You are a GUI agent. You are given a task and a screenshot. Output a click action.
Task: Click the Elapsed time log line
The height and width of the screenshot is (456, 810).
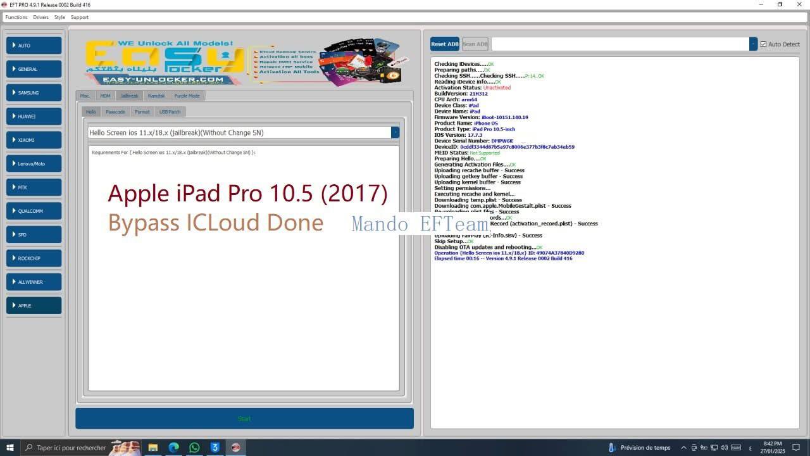tap(503, 258)
